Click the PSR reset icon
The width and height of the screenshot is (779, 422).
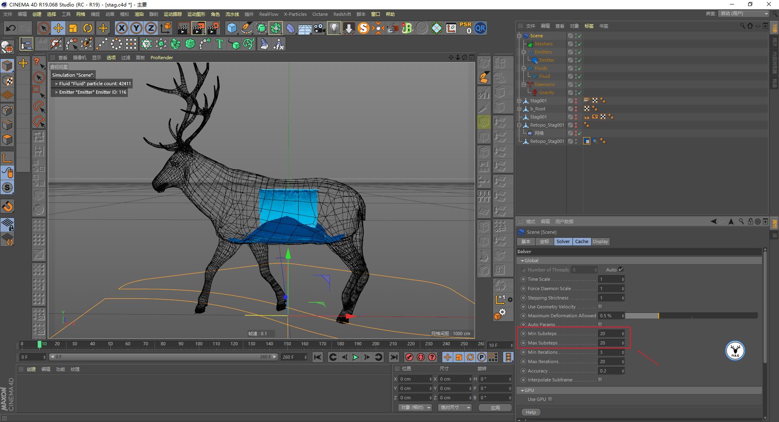pyautogui.click(x=465, y=28)
